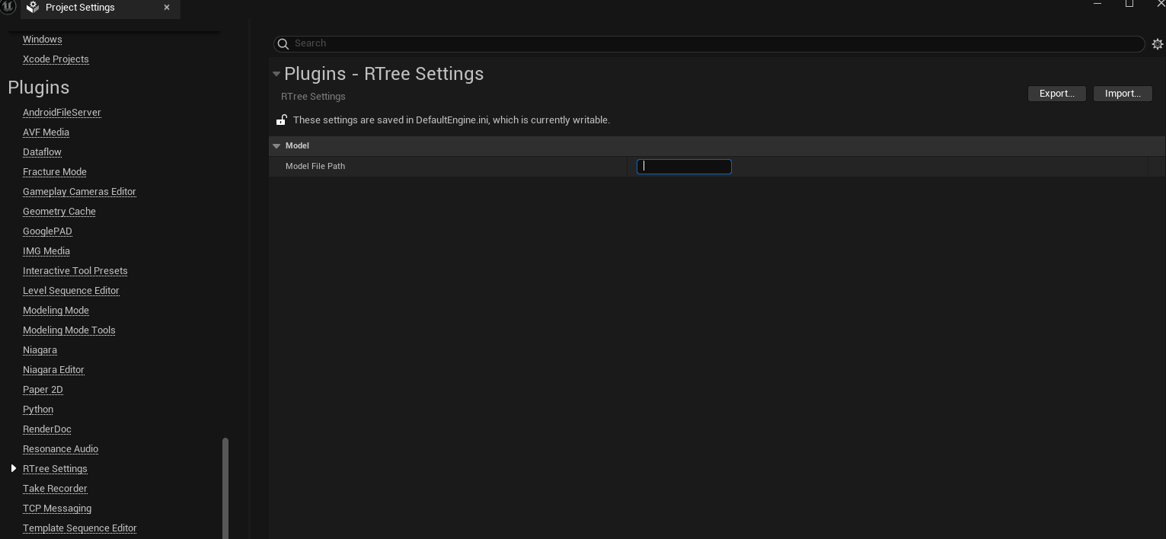
Task: Close the Project Settings tab
Action: click(x=167, y=8)
